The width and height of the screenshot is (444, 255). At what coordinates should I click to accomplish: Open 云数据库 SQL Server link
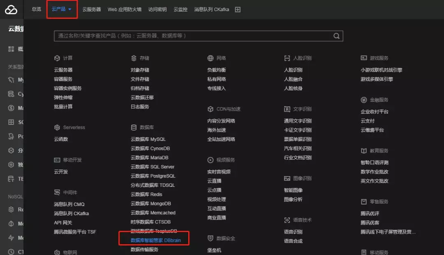click(x=153, y=167)
